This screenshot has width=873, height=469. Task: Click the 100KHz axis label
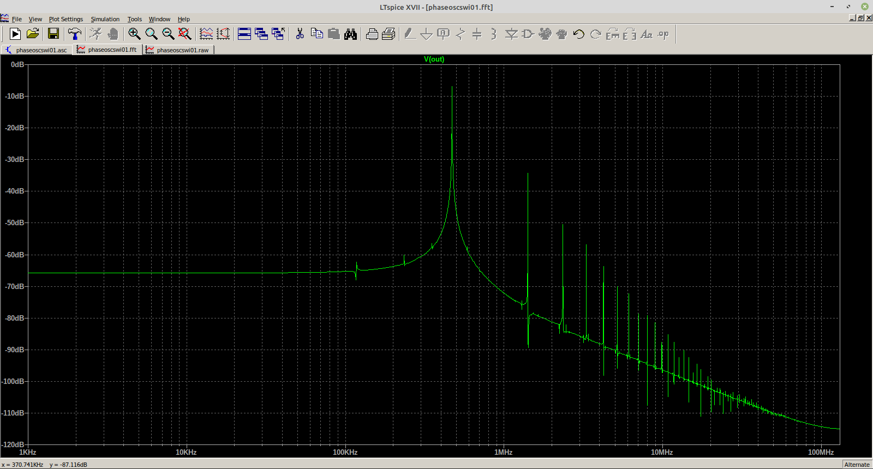click(x=345, y=452)
